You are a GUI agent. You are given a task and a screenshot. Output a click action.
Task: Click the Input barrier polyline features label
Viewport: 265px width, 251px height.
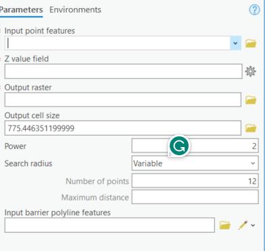(x=57, y=213)
